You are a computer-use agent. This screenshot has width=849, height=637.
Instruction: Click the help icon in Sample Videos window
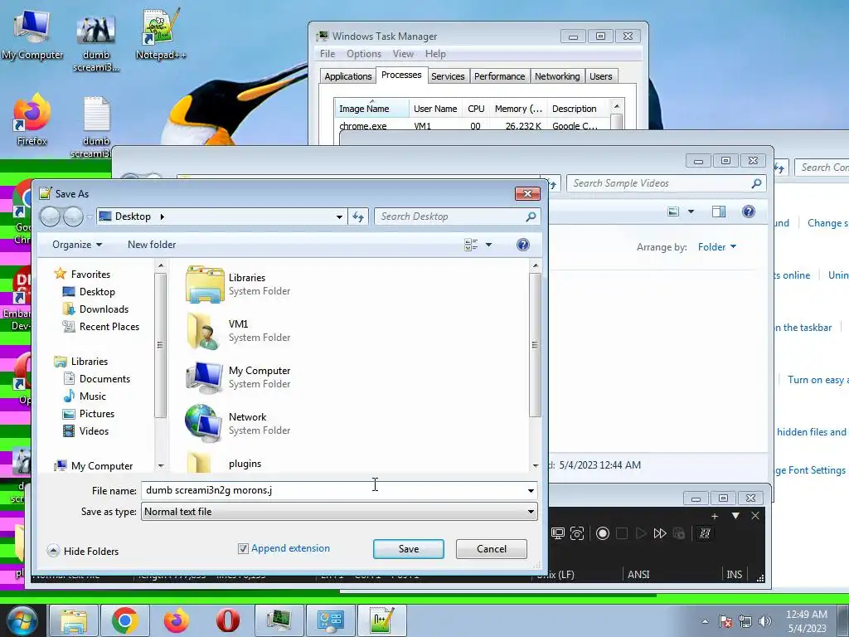[749, 212]
